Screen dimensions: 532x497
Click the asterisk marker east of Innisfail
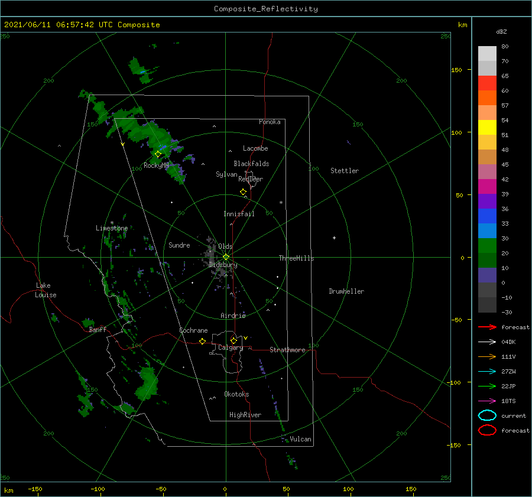(x=281, y=203)
